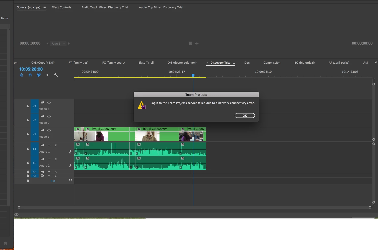Click Drag Audio Only icon in Source

197,43
